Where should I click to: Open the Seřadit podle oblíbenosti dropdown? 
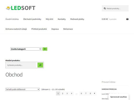pyautogui.click(x=23, y=89)
